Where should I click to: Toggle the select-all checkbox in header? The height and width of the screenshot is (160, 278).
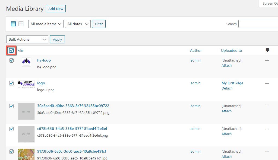click(11, 50)
